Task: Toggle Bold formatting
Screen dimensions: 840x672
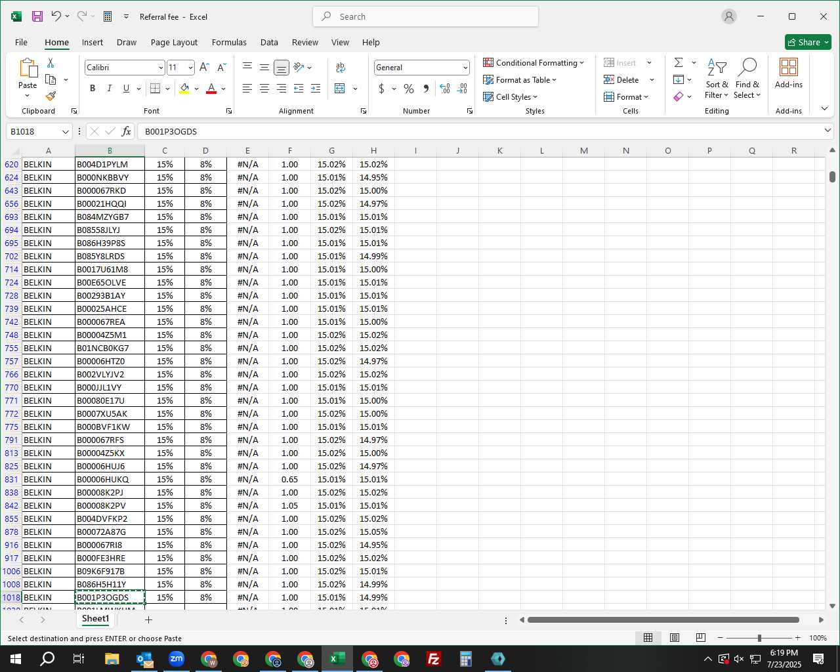Action: 93,88
